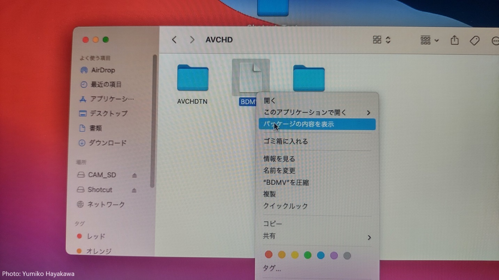The height and width of the screenshot is (280, 499).
Task: Apply the blue tag color dot
Action: point(321,255)
